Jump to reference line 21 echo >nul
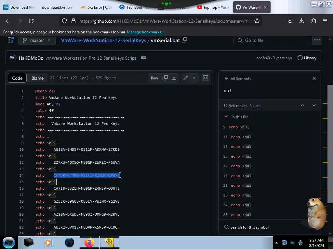Viewport: 333px width, 249px height. 237,185
